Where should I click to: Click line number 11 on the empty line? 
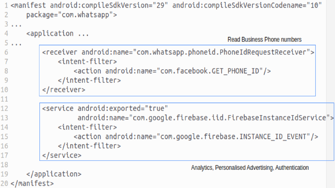[5, 99]
